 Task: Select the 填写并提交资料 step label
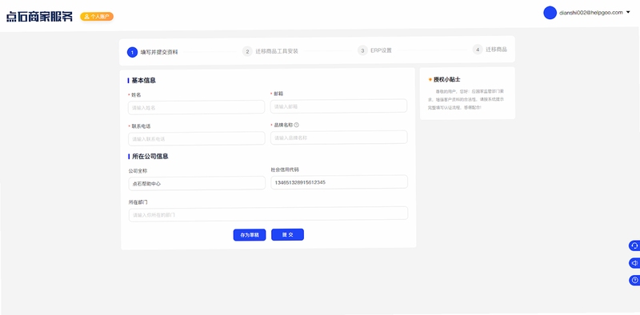click(x=159, y=52)
